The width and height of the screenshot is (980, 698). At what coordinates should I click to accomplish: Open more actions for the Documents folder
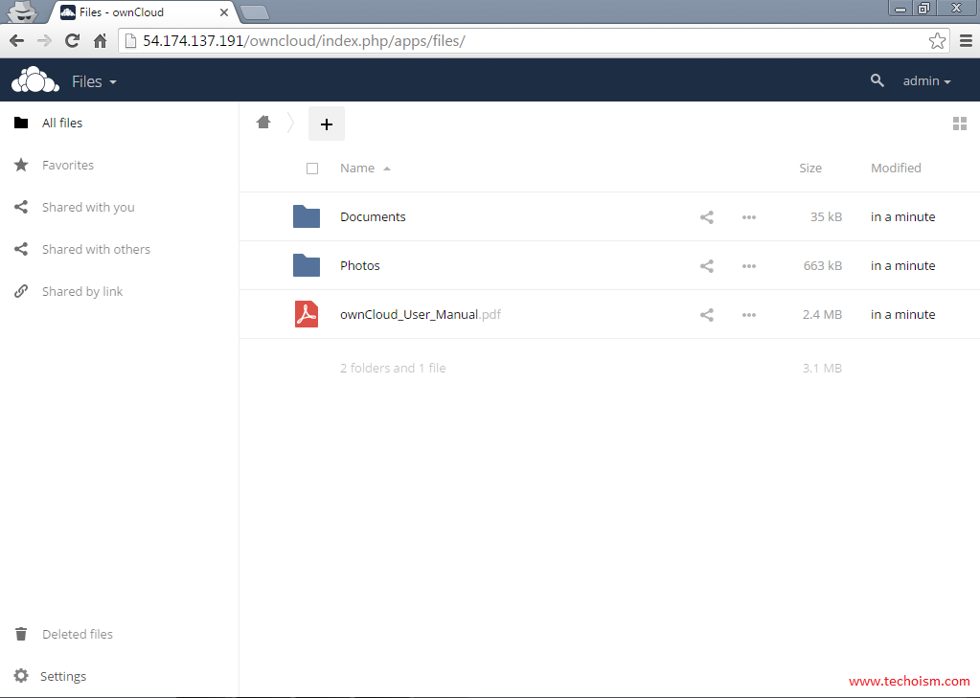coord(749,217)
